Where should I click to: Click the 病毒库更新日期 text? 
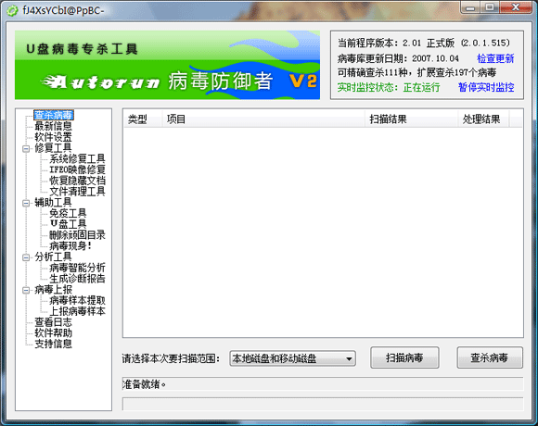point(398,58)
